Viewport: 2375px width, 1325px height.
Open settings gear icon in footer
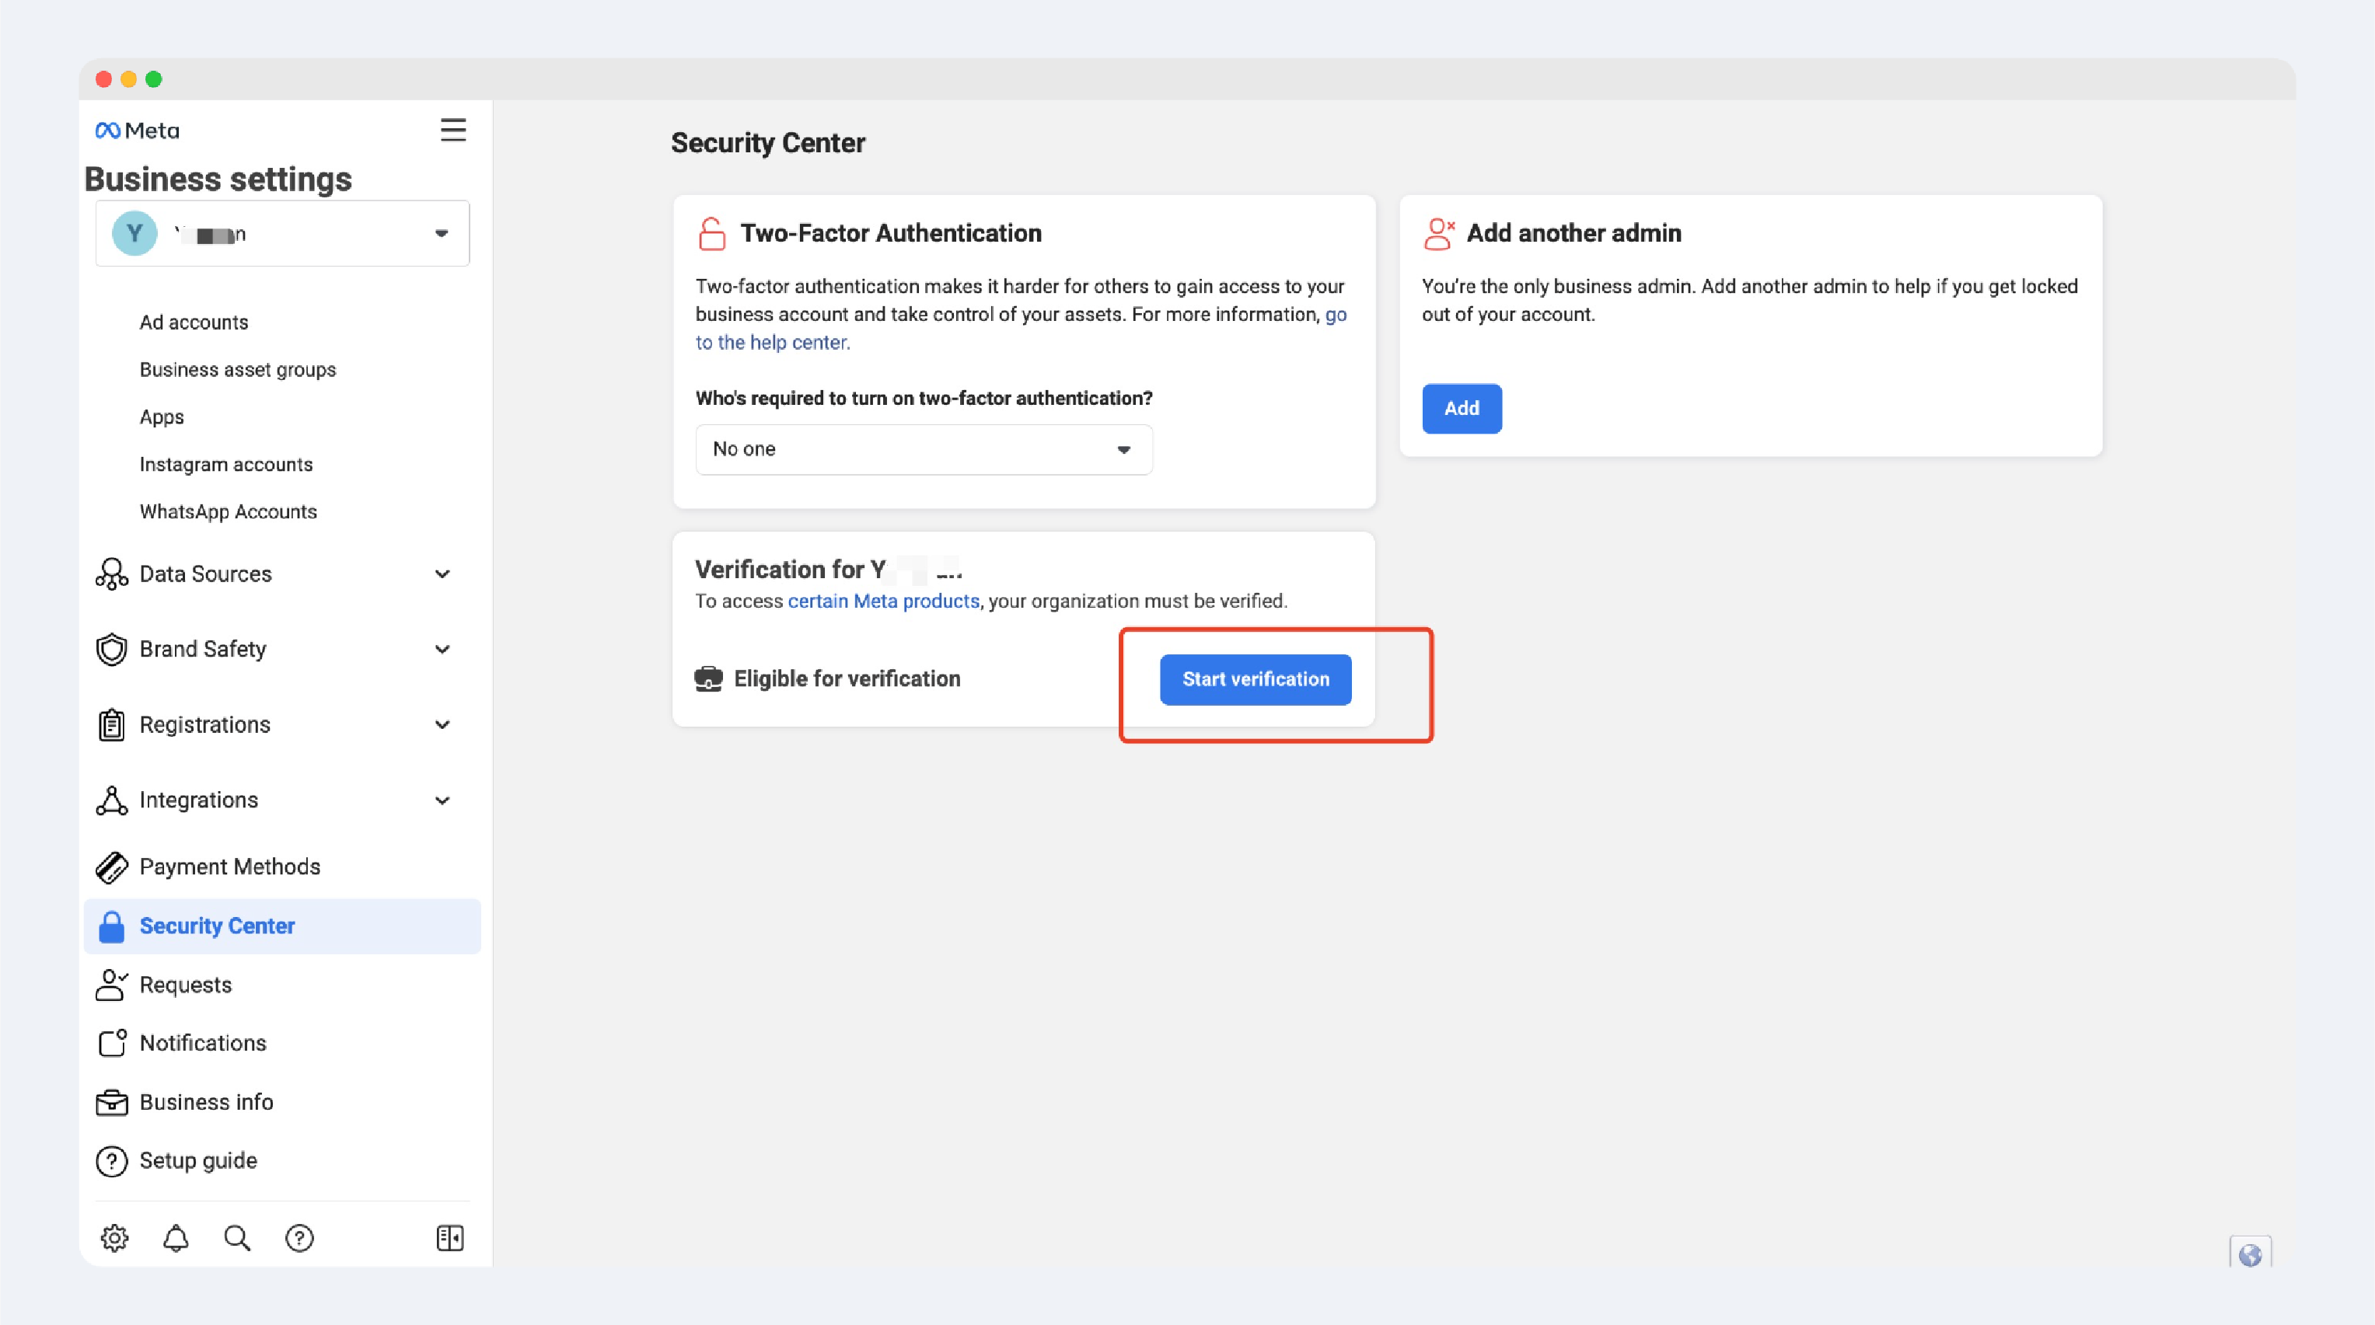(x=114, y=1237)
